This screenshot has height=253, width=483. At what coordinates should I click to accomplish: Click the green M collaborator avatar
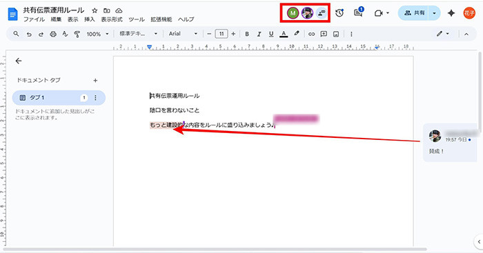tap(293, 13)
